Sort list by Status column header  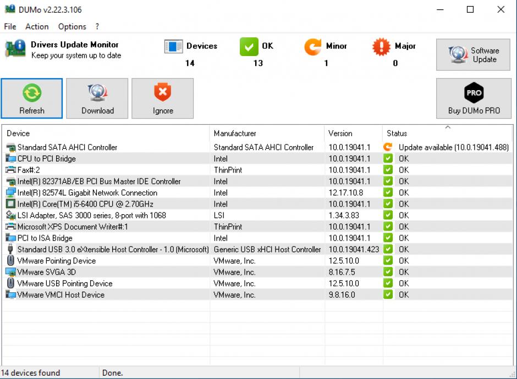[x=448, y=133]
